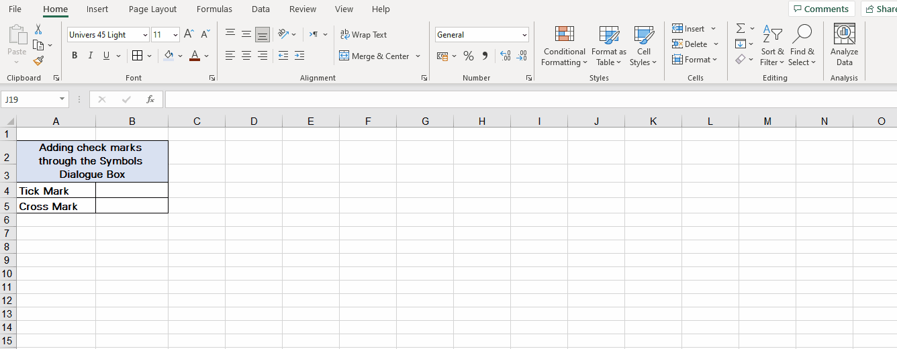Switch to the Insert tab
Image resolution: width=897 pixels, height=349 pixels.
(x=97, y=9)
